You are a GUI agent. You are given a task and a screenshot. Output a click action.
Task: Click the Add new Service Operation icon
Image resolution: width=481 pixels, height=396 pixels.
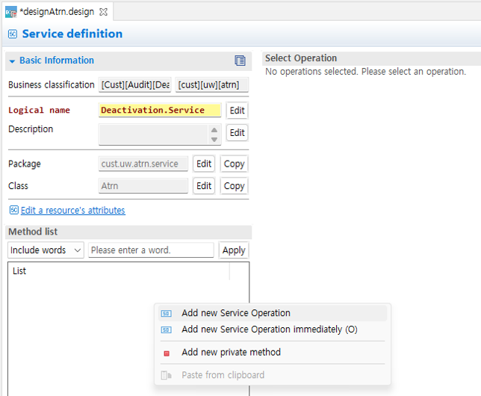click(167, 314)
